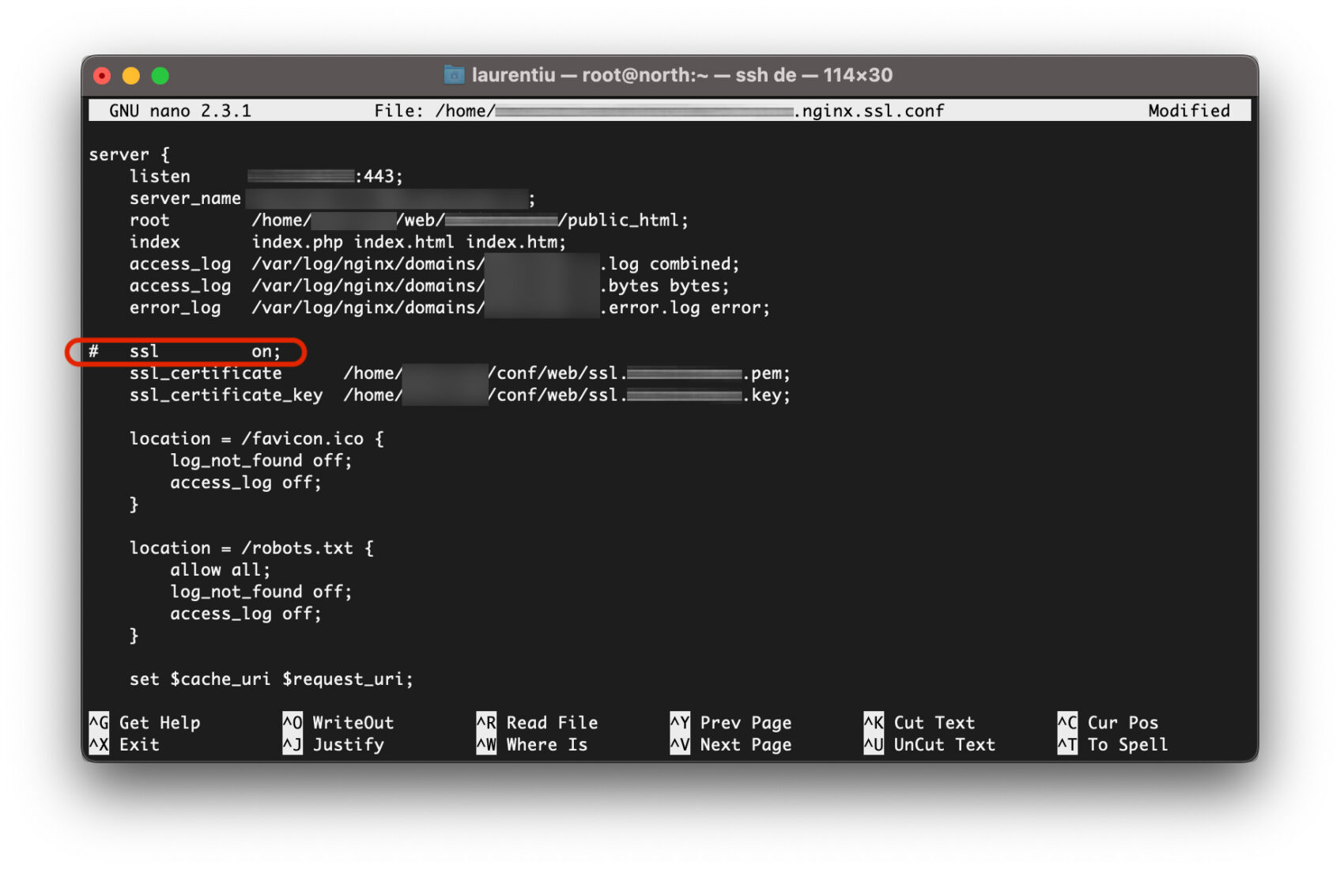Click the ^K Cut Text shortcut
Image resolution: width=1340 pixels, height=870 pixels.
(x=919, y=722)
